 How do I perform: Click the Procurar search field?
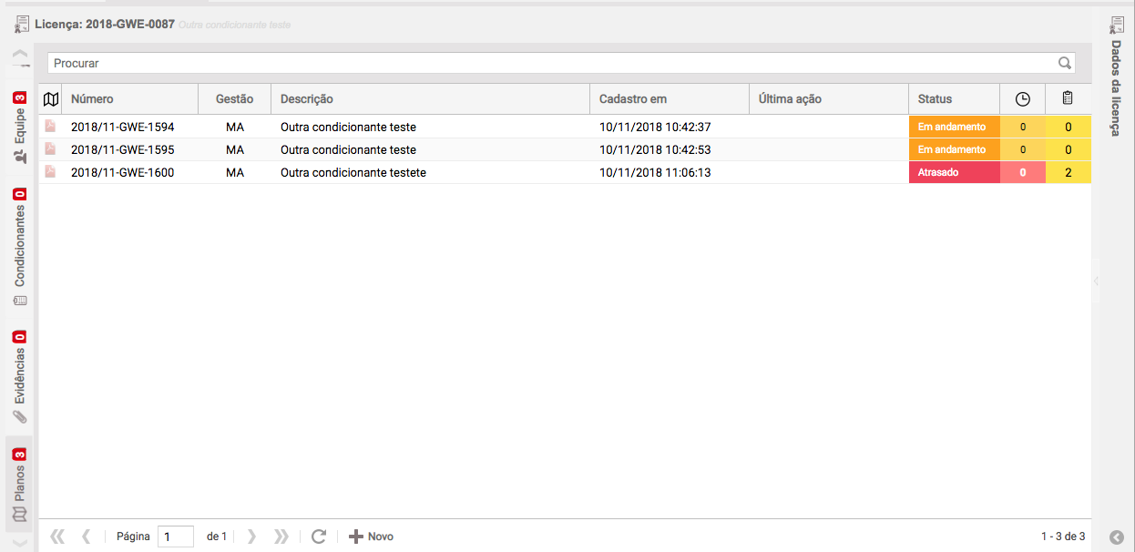561,64
